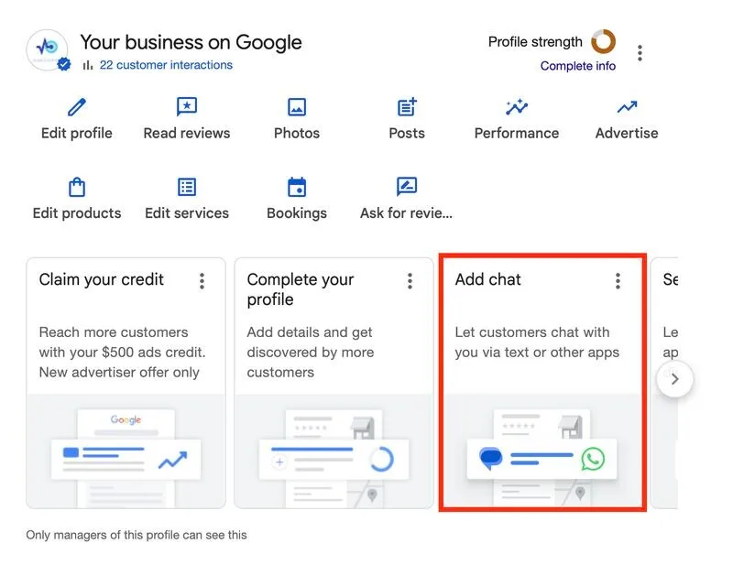The height and width of the screenshot is (565, 733).
Task: Click the Complete info link
Action: [578, 66]
